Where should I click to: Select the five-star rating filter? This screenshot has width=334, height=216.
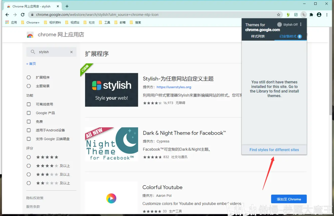tap(29, 157)
